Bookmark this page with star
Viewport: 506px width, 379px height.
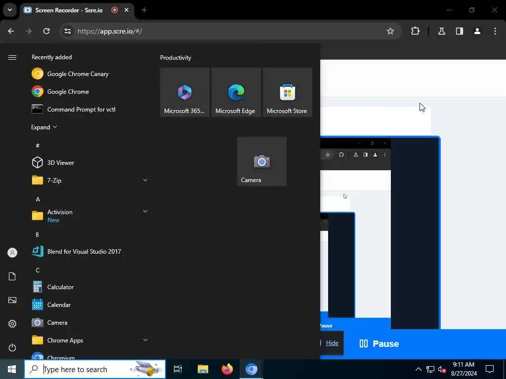click(390, 31)
